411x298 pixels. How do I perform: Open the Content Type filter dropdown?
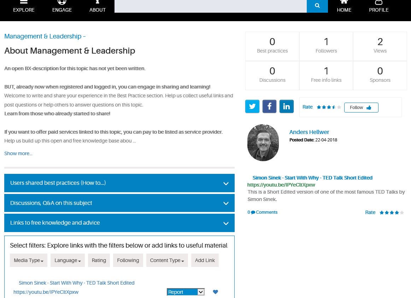coord(167,260)
